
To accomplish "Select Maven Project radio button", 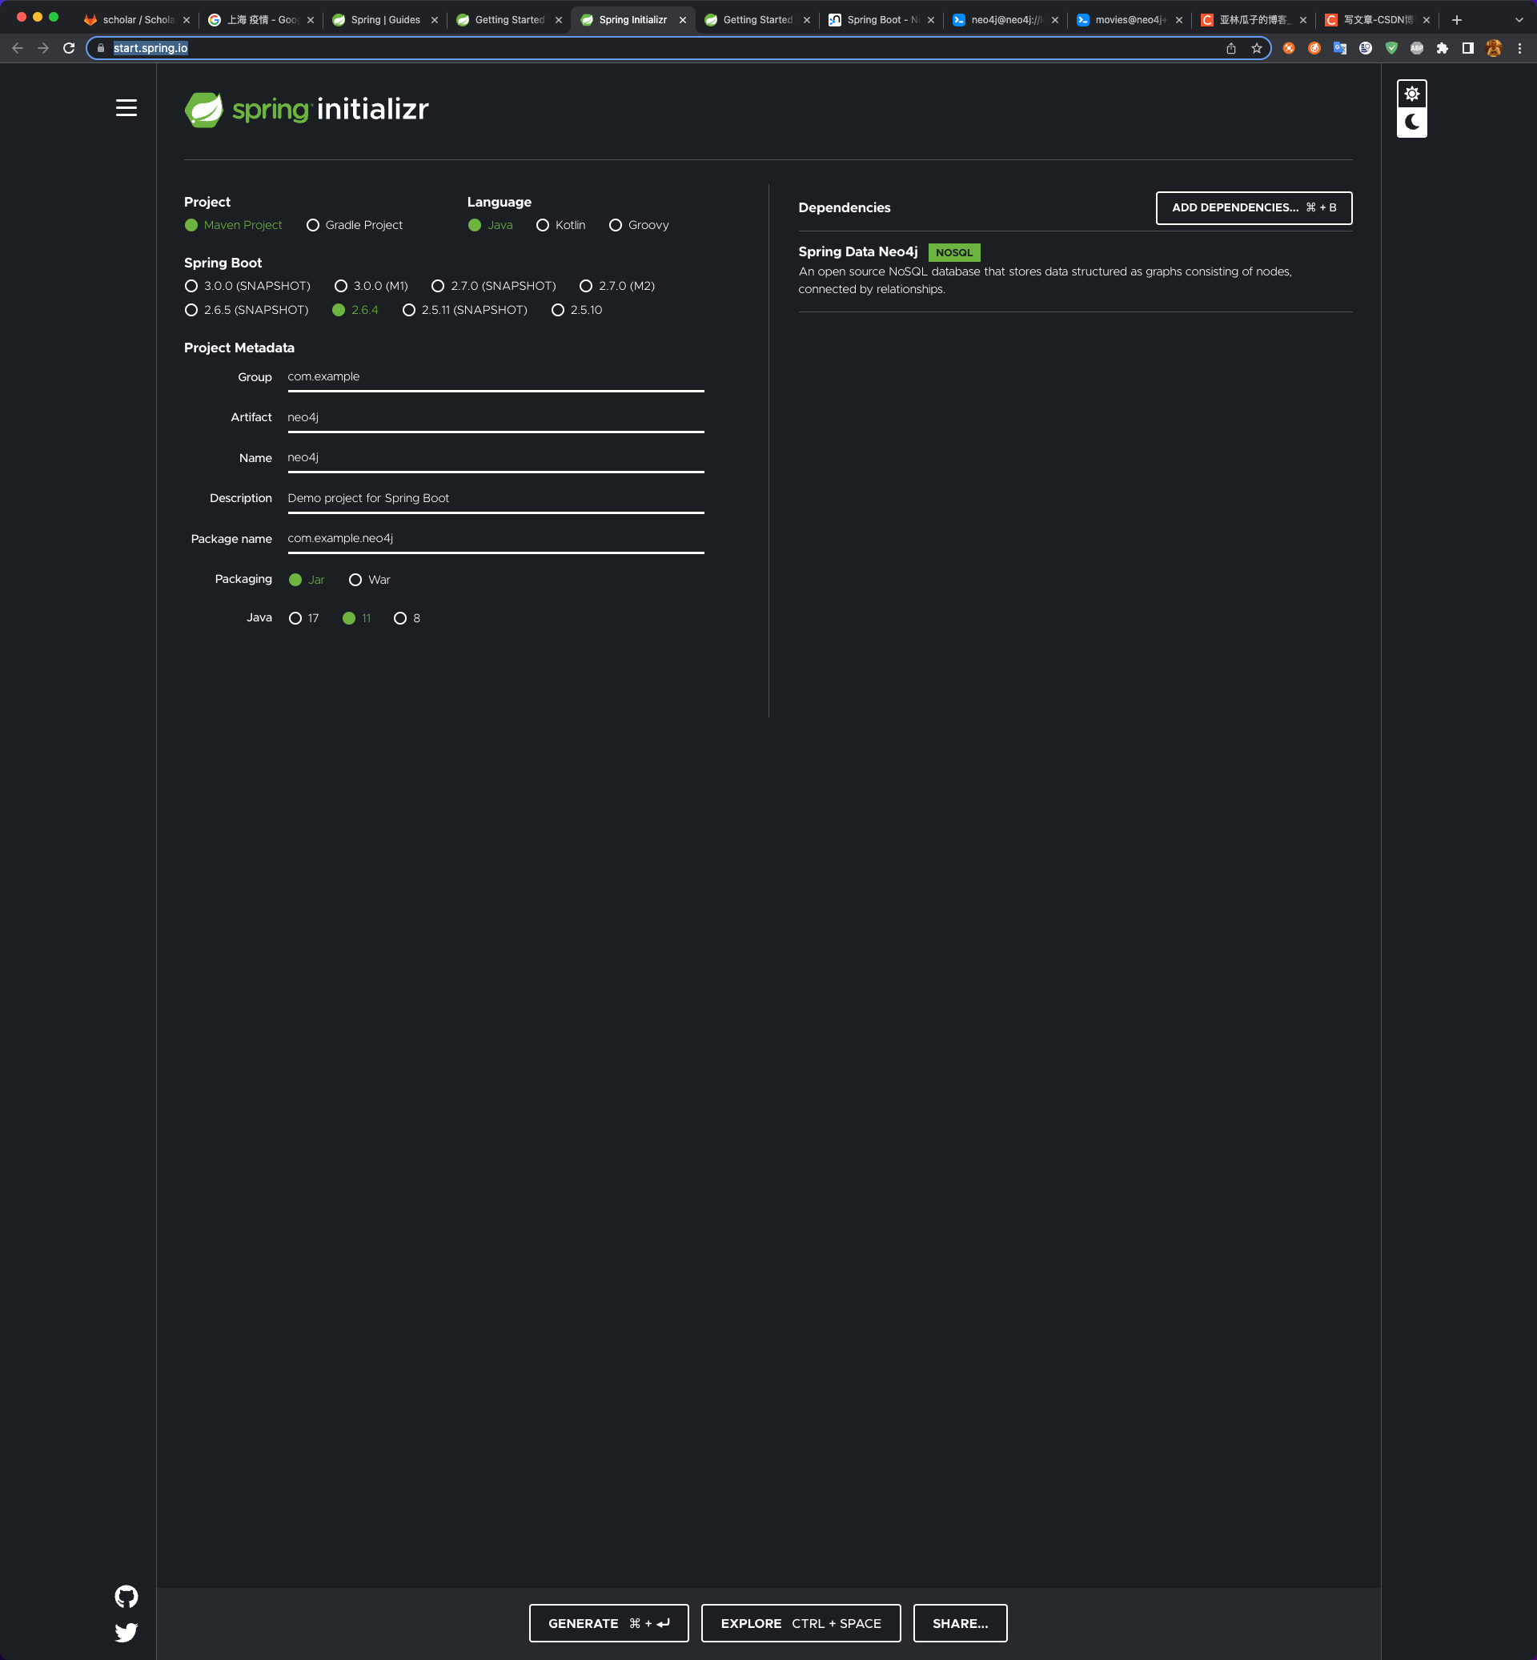I will [x=234, y=226].
